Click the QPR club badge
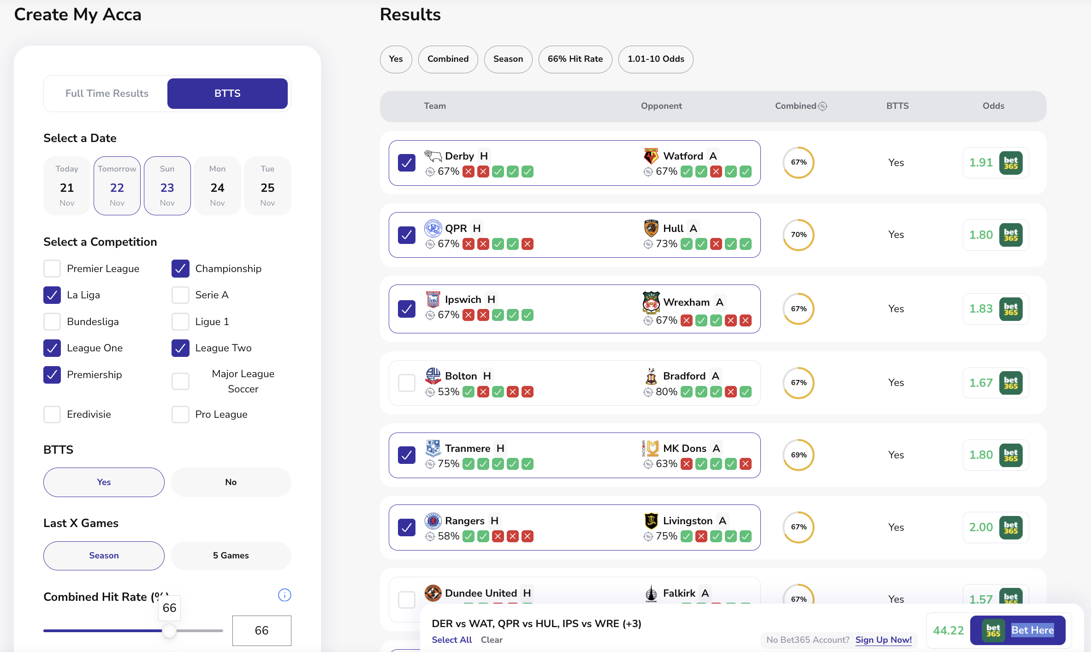 [x=433, y=228]
